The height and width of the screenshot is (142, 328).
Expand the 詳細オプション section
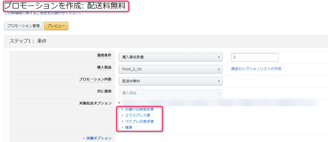pos(99,138)
